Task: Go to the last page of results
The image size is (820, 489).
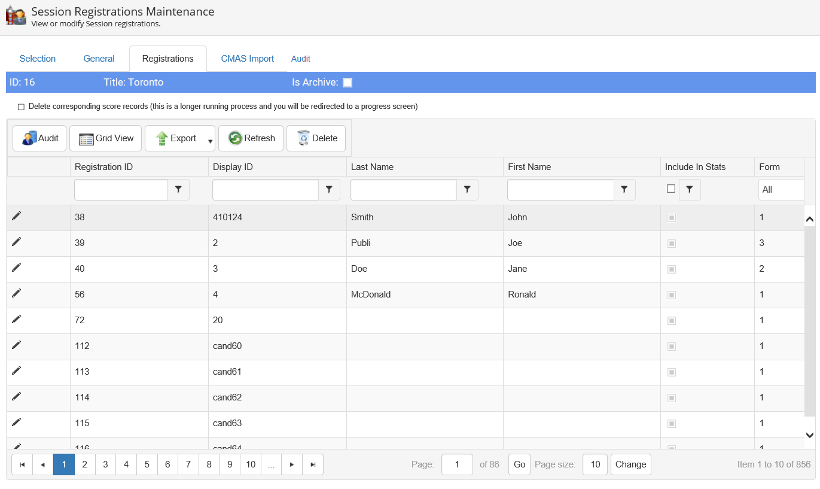Action: pyautogui.click(x=313, y=464)
